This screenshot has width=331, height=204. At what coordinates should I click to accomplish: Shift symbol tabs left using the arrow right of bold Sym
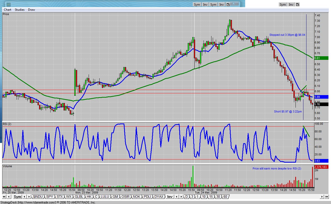coord(25,197)
